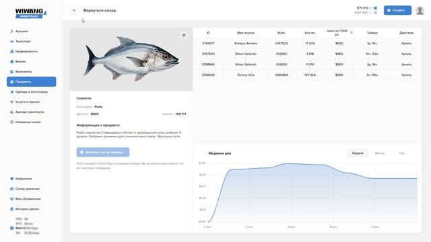Viewport: 431px width, 242px height.
Task: Click the Медиана цен chart title
Action: (220, 153)
